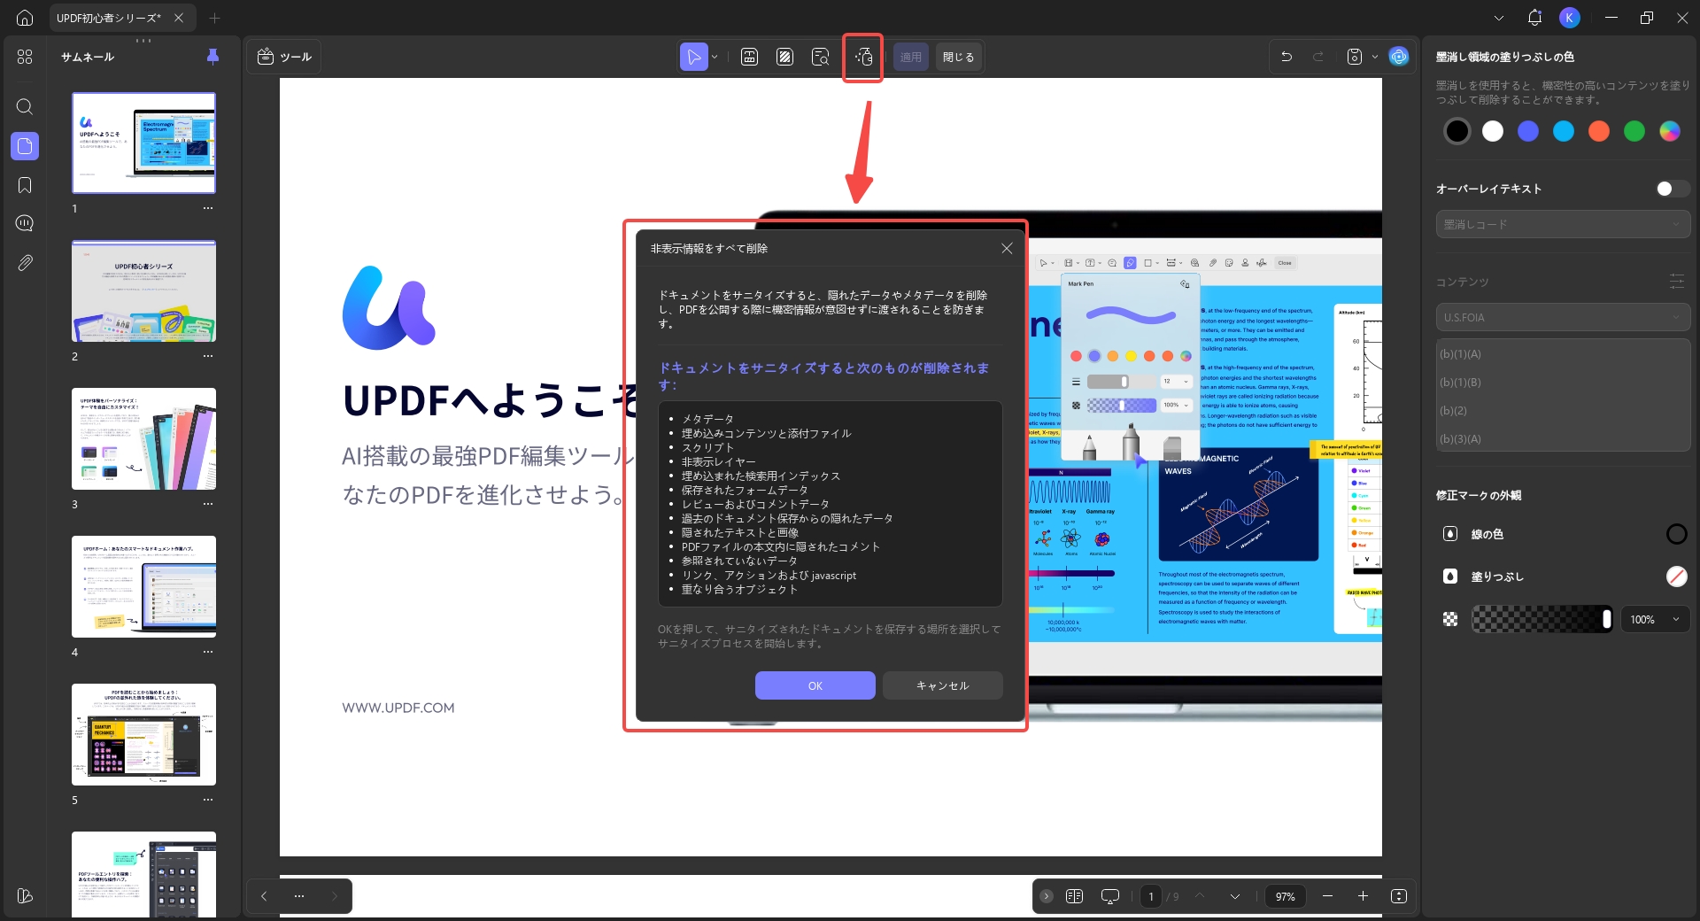This screenshot has width=1700, height=921.
Task: Toggle the オーバーレイテキスト switch
Action: [x=1673, y=189]
